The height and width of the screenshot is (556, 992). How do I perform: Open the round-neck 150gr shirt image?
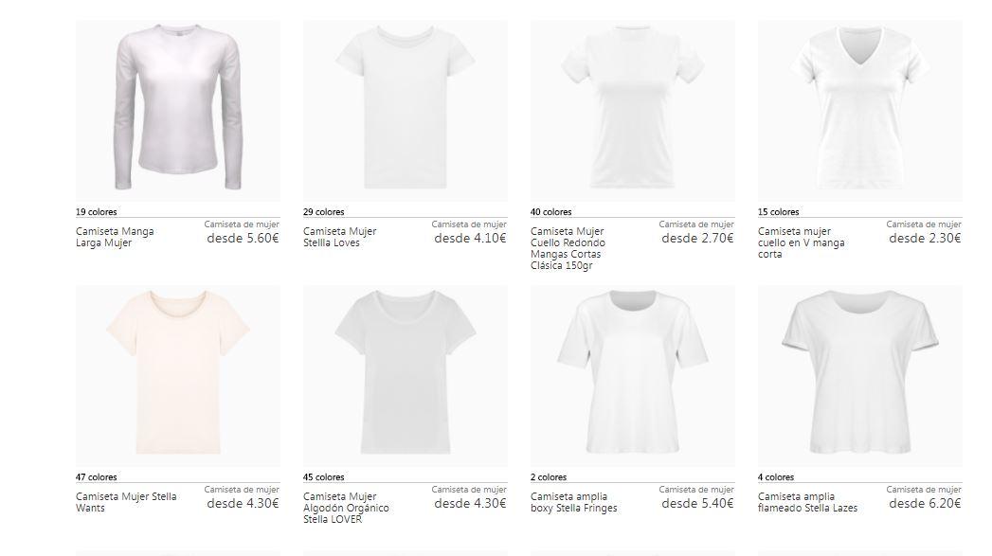(x=633, y=111)
